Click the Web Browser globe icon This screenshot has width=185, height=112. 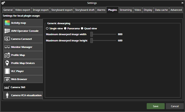pos(7,79)
